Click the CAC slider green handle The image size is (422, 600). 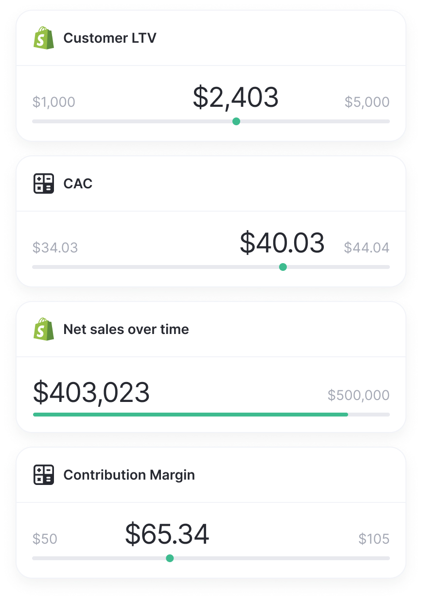point(283,267)
